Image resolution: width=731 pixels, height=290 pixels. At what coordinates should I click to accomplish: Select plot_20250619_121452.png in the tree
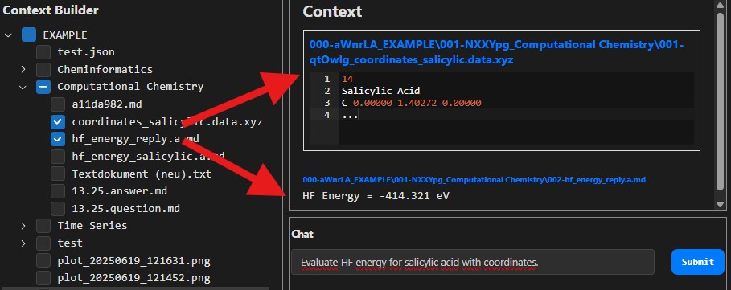click(x=133, y=278)
